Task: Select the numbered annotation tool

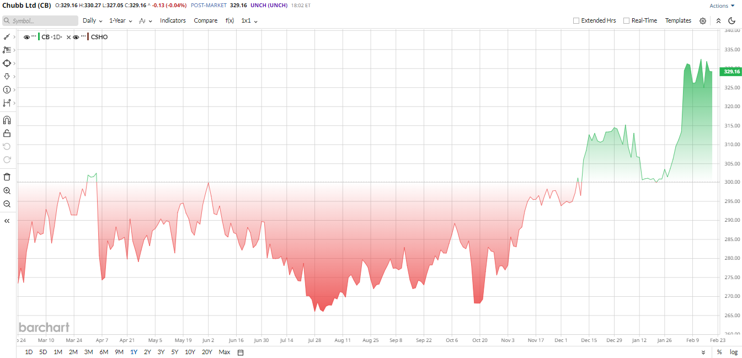Action: 7,89
